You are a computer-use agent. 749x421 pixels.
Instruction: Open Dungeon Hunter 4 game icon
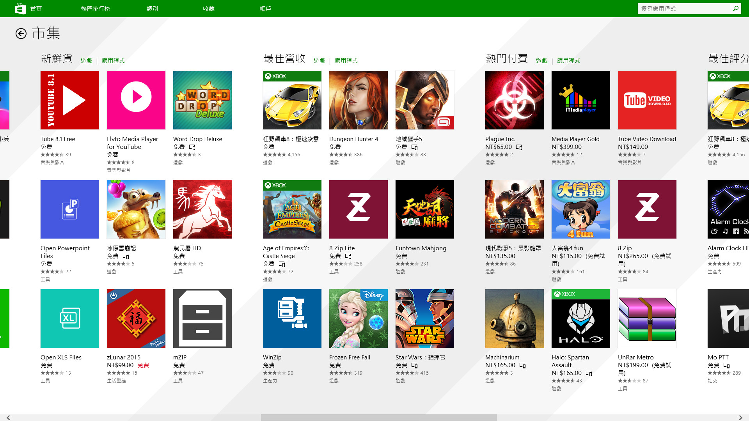pyautogui.click(x=359, y=100)
